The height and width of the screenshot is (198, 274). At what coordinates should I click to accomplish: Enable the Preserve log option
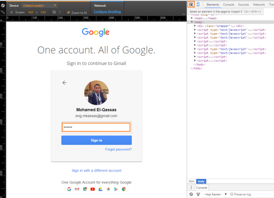click(x=231, y=194)
